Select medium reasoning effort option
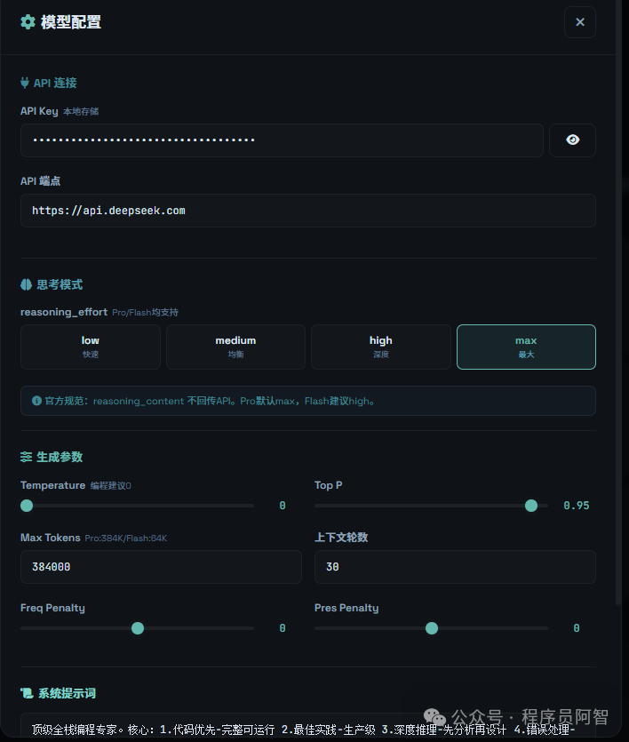 [x=235, y=347]
